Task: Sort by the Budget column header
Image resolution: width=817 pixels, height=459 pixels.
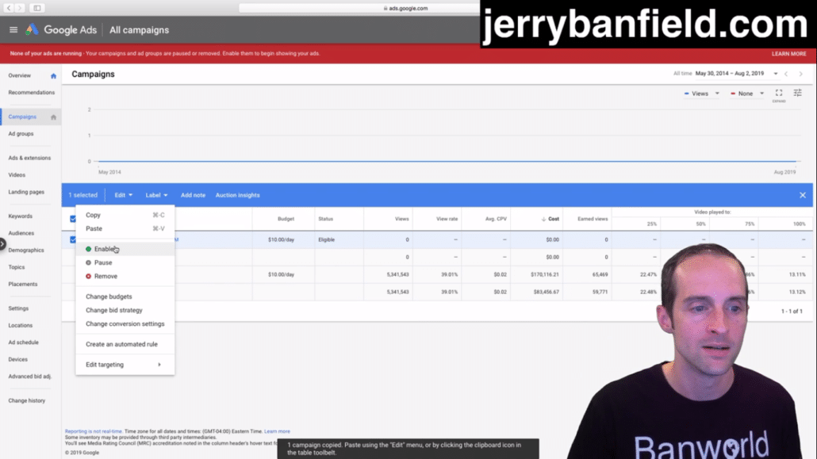Action: [x=286, y=219]
